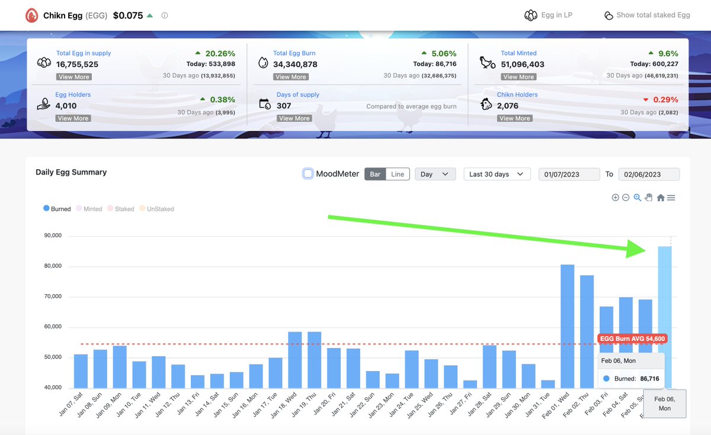
Task: Click the Total Minted chicken icon
Action: tap(487, 63)
